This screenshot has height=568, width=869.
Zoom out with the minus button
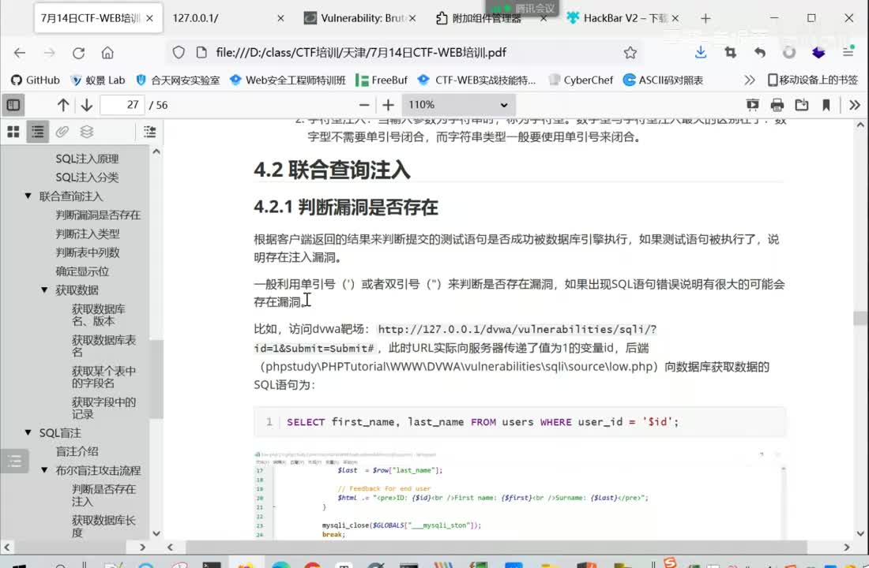[363, 105]
